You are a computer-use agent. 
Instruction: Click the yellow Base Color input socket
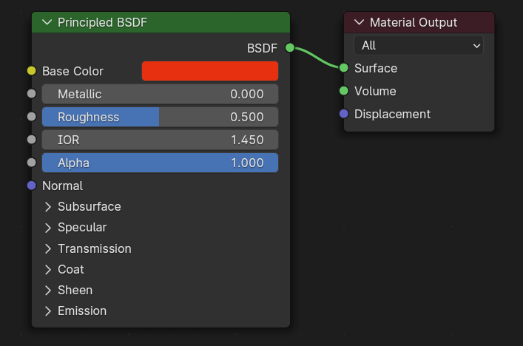[31, 71]
